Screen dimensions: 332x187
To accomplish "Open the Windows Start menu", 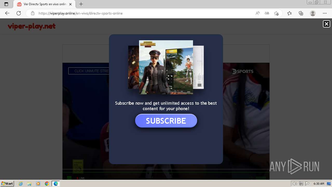I will (7, 184).
